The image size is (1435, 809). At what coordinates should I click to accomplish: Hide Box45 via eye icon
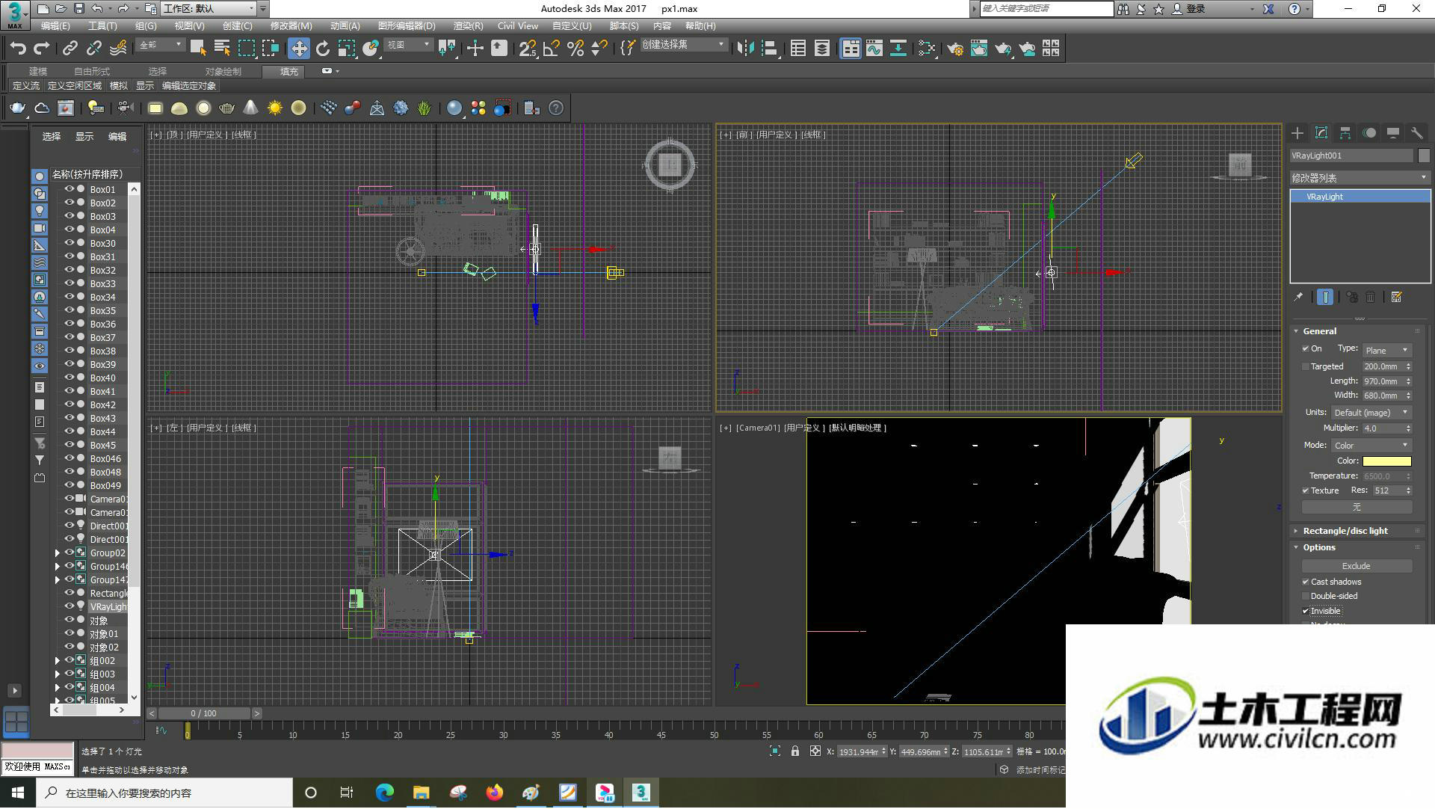[x=69, y=446]
